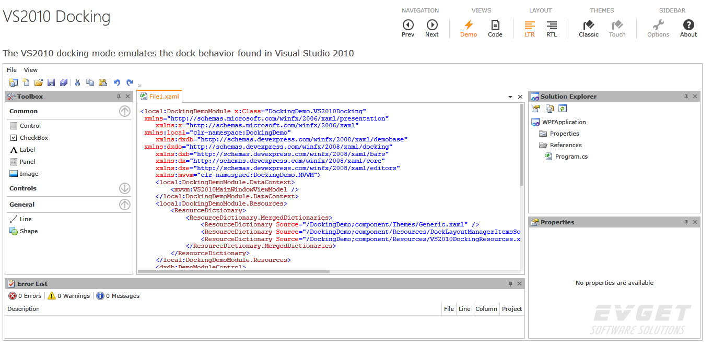This screenshot has width=712, height=348.
Task: Toggle auto-hide pin on Error List panel
Action: [x=511, y=284]
